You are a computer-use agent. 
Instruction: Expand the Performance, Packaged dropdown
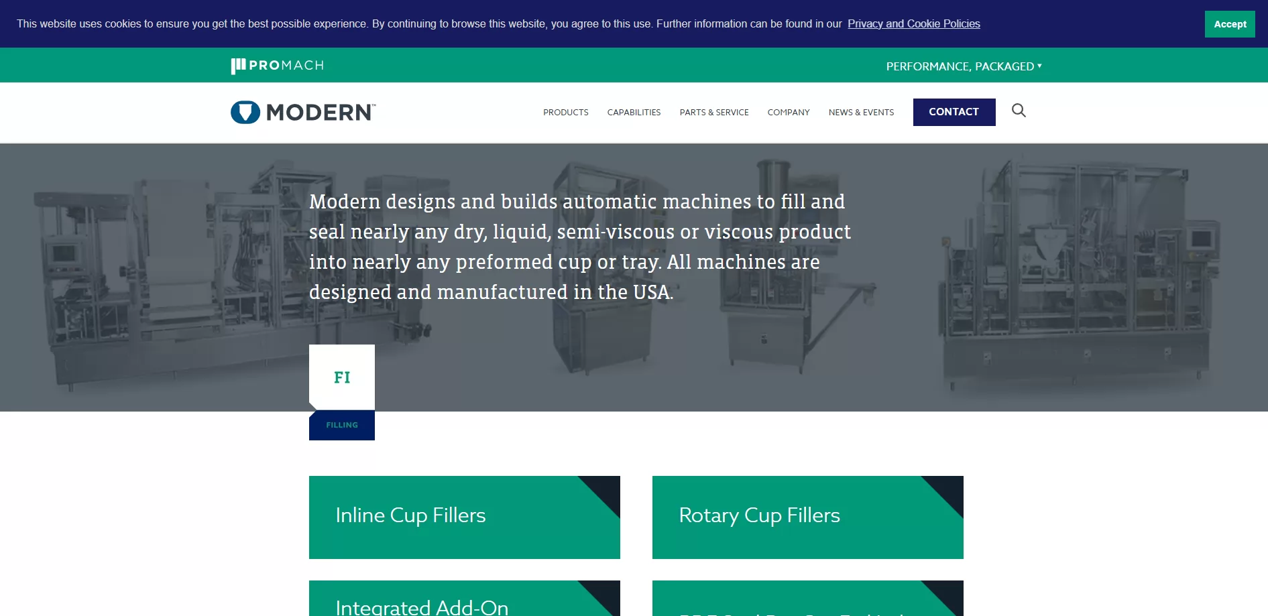tap(964, 66)
